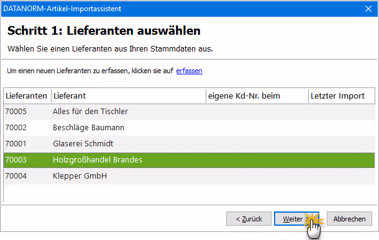
Task: Click the Letzter Import column header
Action: [x=342, y=96]
